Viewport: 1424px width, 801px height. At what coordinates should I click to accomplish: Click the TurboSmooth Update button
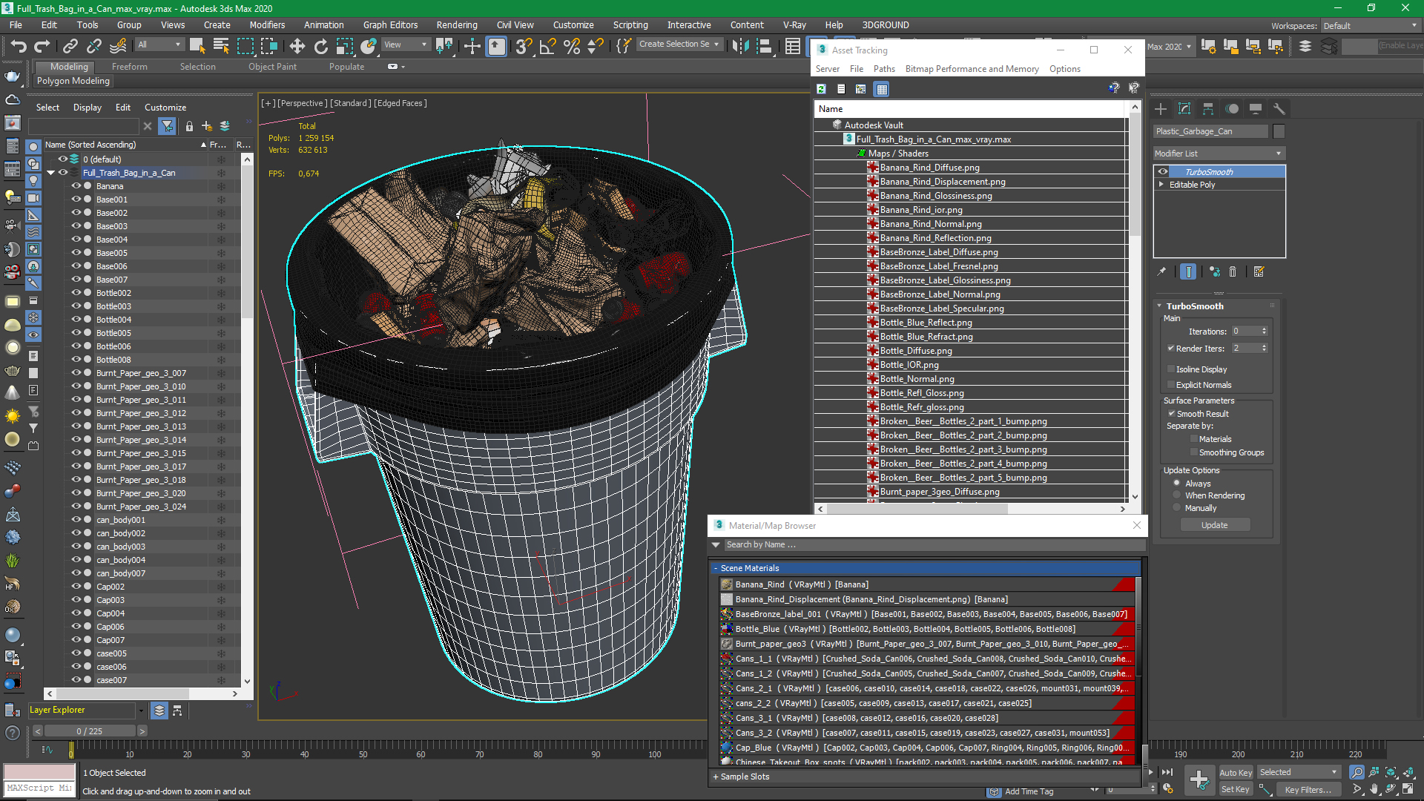pyautogui.click(x=1215, y=525)
